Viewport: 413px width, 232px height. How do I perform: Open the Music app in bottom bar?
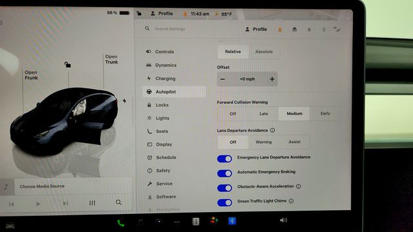point(140,222)
